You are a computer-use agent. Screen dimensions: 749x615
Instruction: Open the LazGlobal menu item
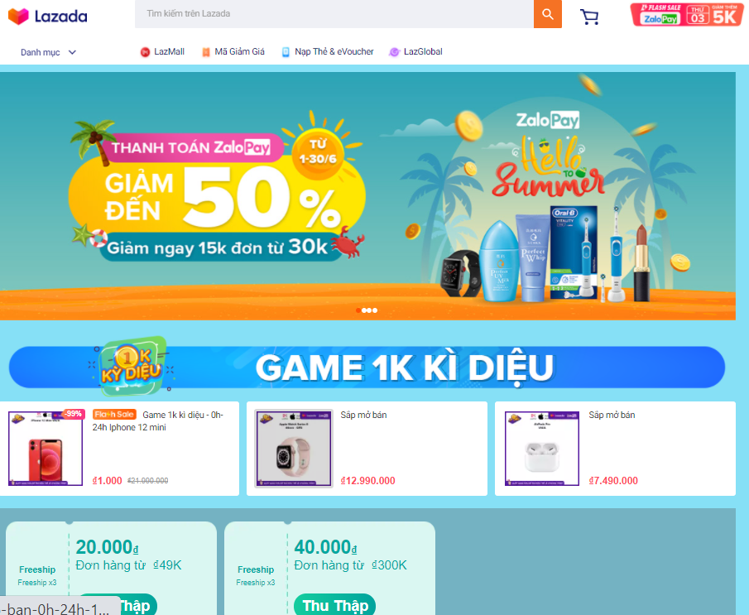click(423, 51)
